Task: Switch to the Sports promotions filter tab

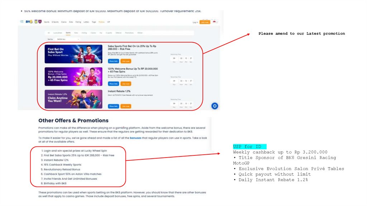Action: (x=68, y=33)
